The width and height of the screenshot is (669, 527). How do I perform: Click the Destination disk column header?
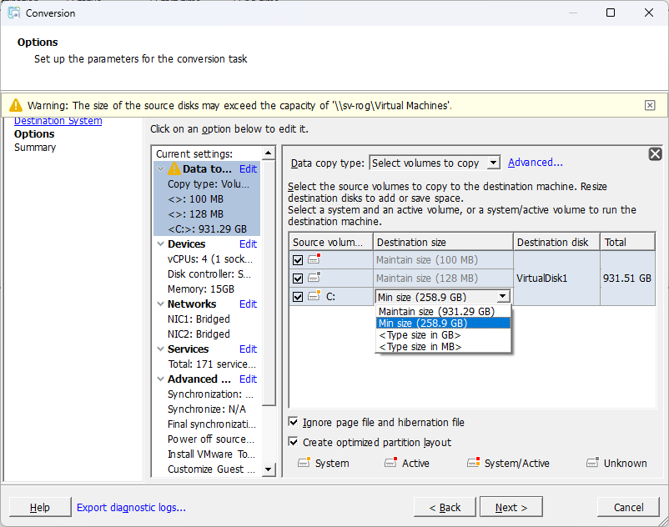pos(556,242)
